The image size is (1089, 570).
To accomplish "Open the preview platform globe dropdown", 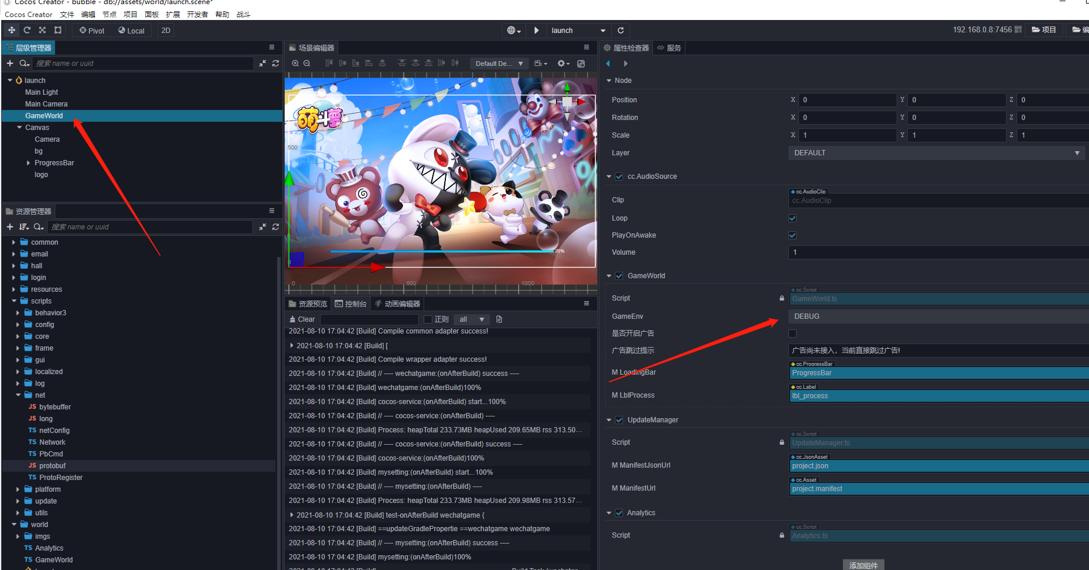I will point(514,30).
